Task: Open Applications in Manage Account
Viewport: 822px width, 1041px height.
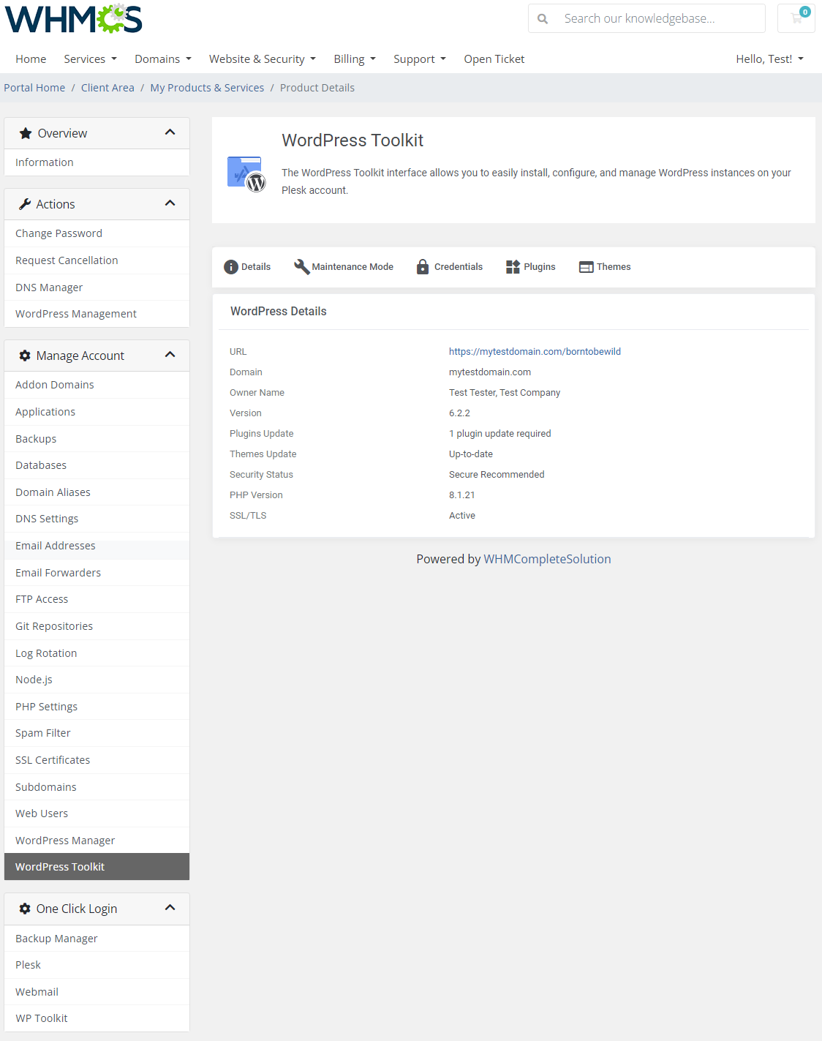Action: (x=97, y=412)
